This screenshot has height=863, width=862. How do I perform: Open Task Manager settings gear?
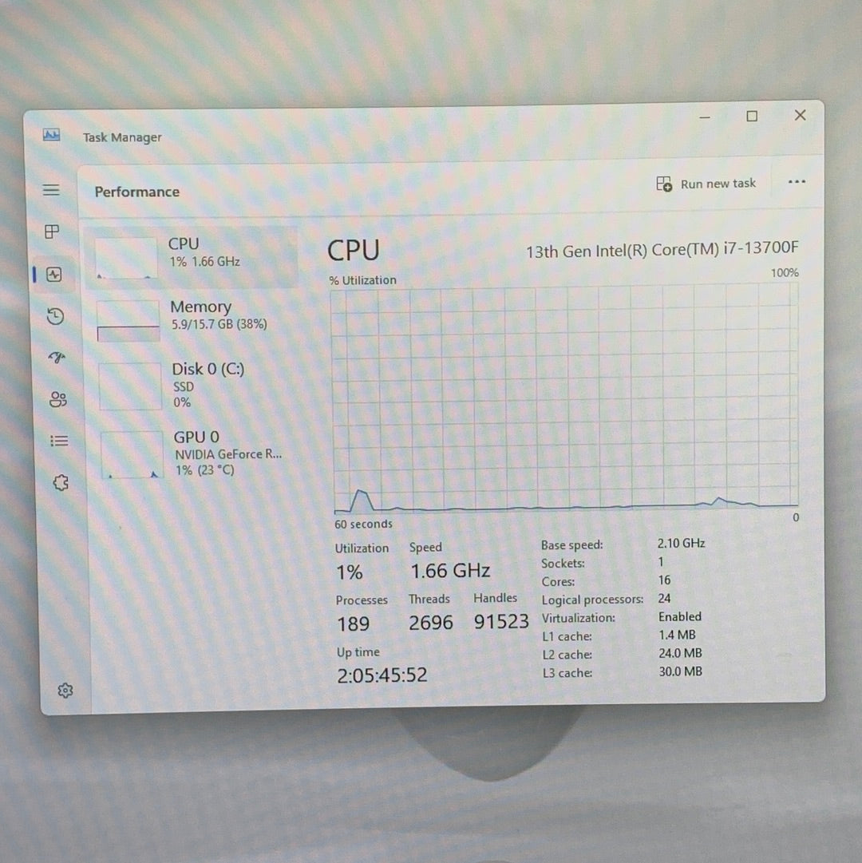click(x=65, y=691)
